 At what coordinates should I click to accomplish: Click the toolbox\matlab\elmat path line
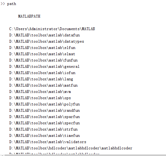pyautogui.click(x=42, y=54)
